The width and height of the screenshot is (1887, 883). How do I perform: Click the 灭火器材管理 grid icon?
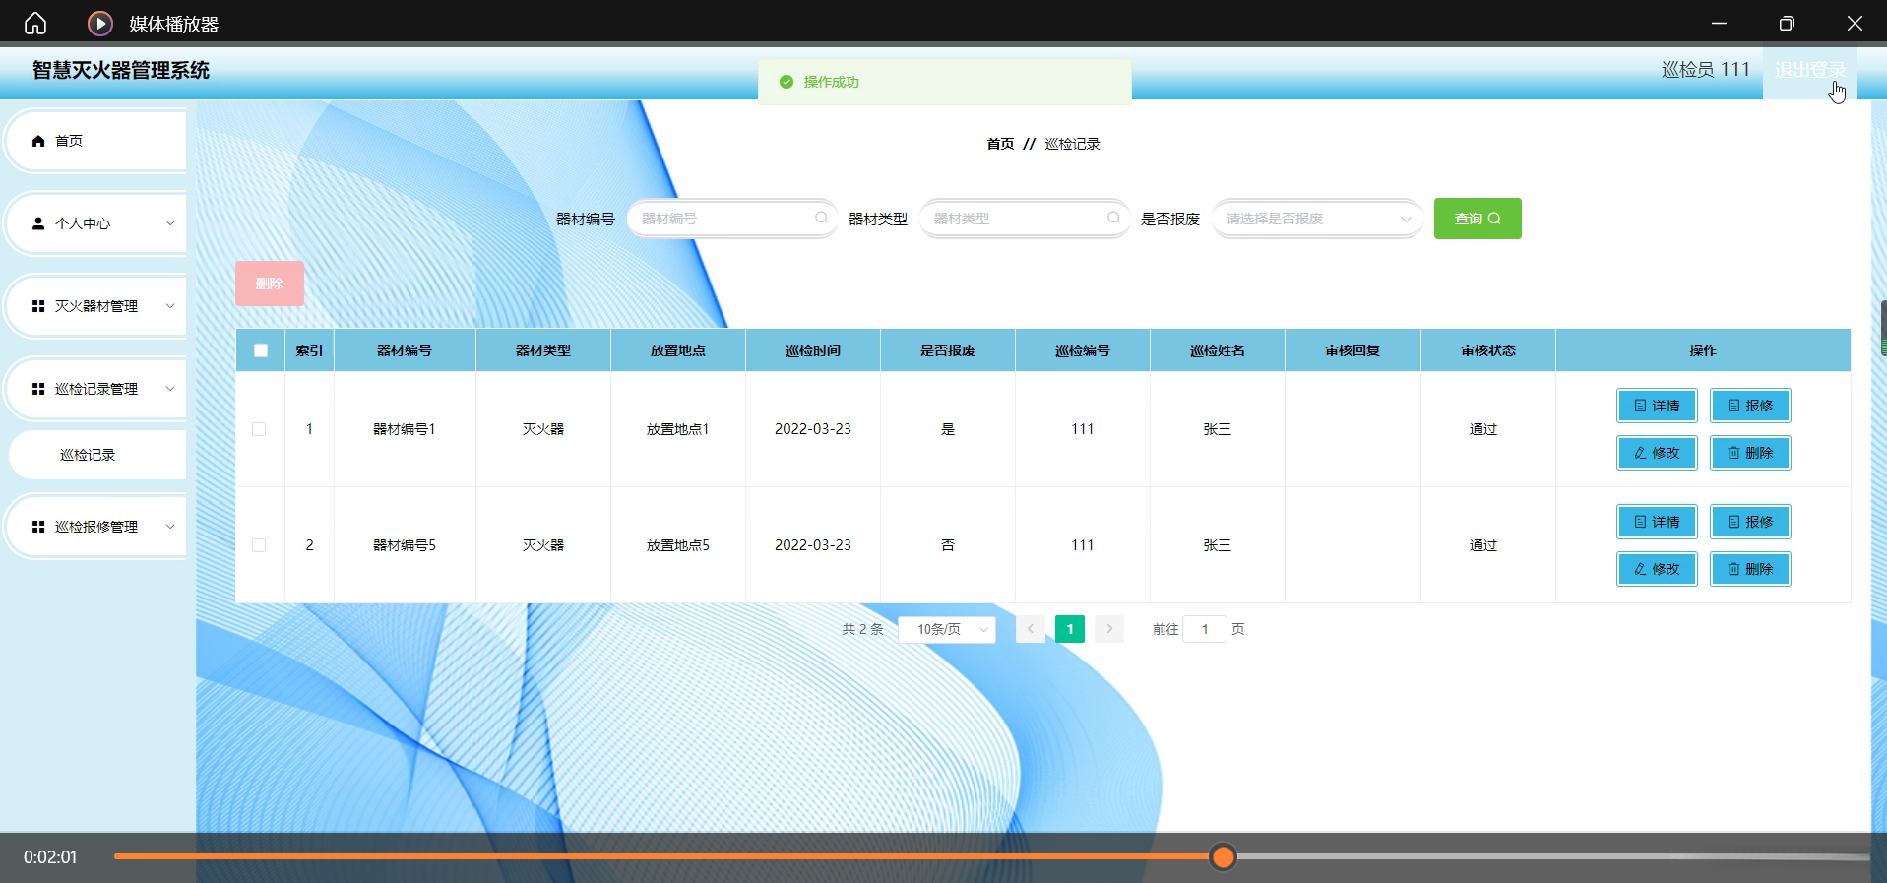38,306
